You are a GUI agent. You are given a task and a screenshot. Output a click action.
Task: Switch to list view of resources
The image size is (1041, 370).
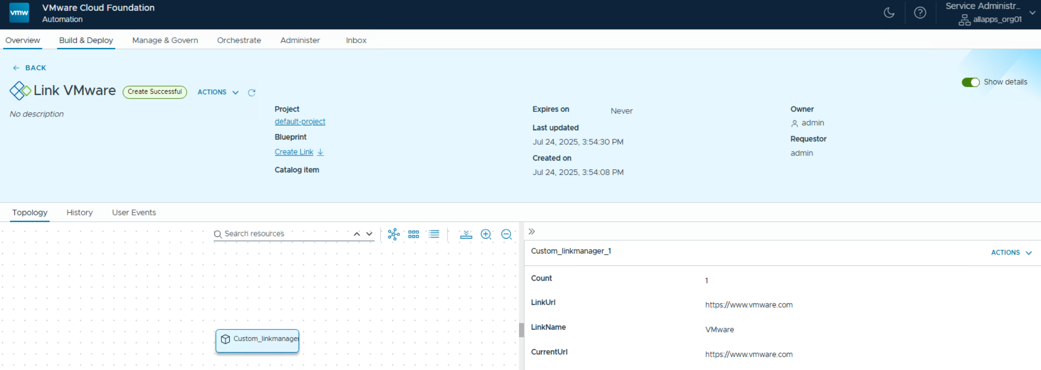pos(434,234)
